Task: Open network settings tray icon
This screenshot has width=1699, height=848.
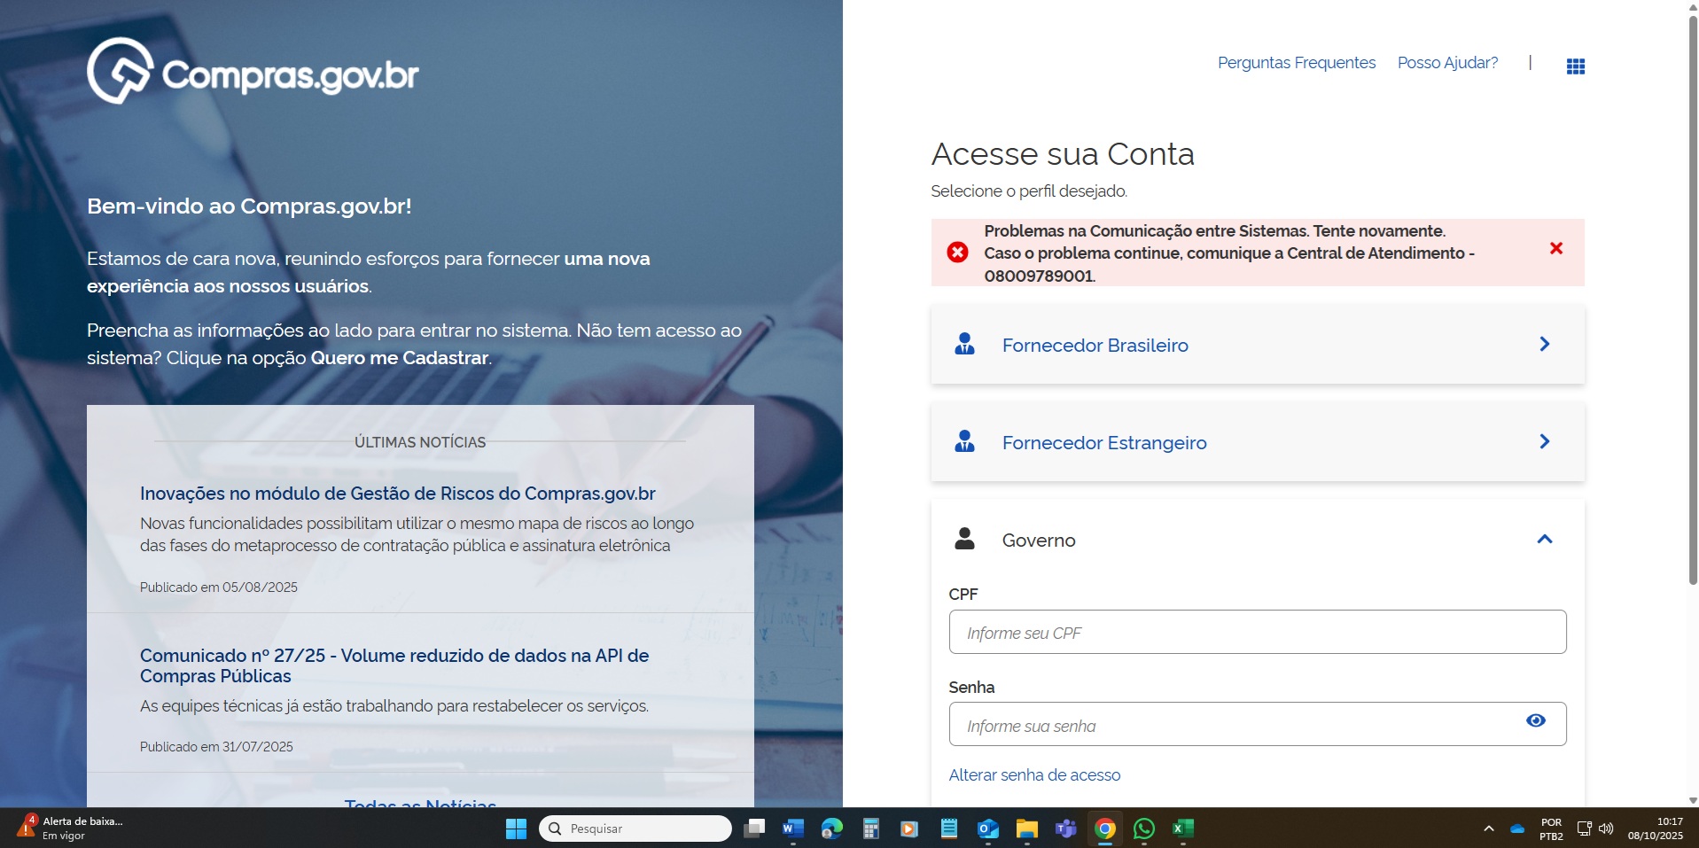Action: pyautogui.click(x=1585, y=829)
